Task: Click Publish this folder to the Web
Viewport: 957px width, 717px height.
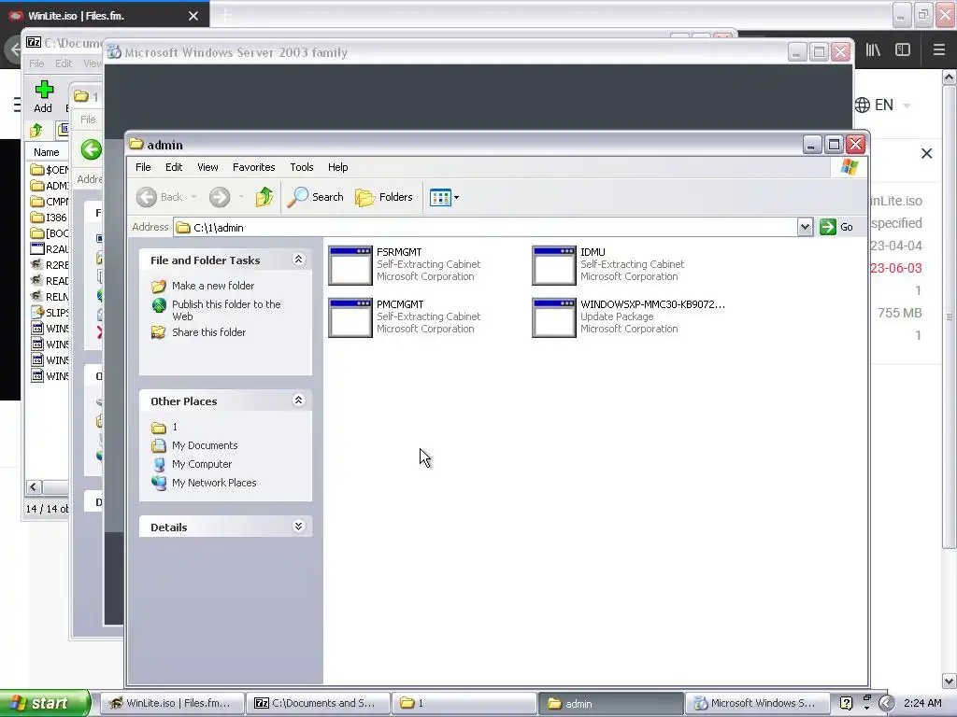Action: coord(226,310)
